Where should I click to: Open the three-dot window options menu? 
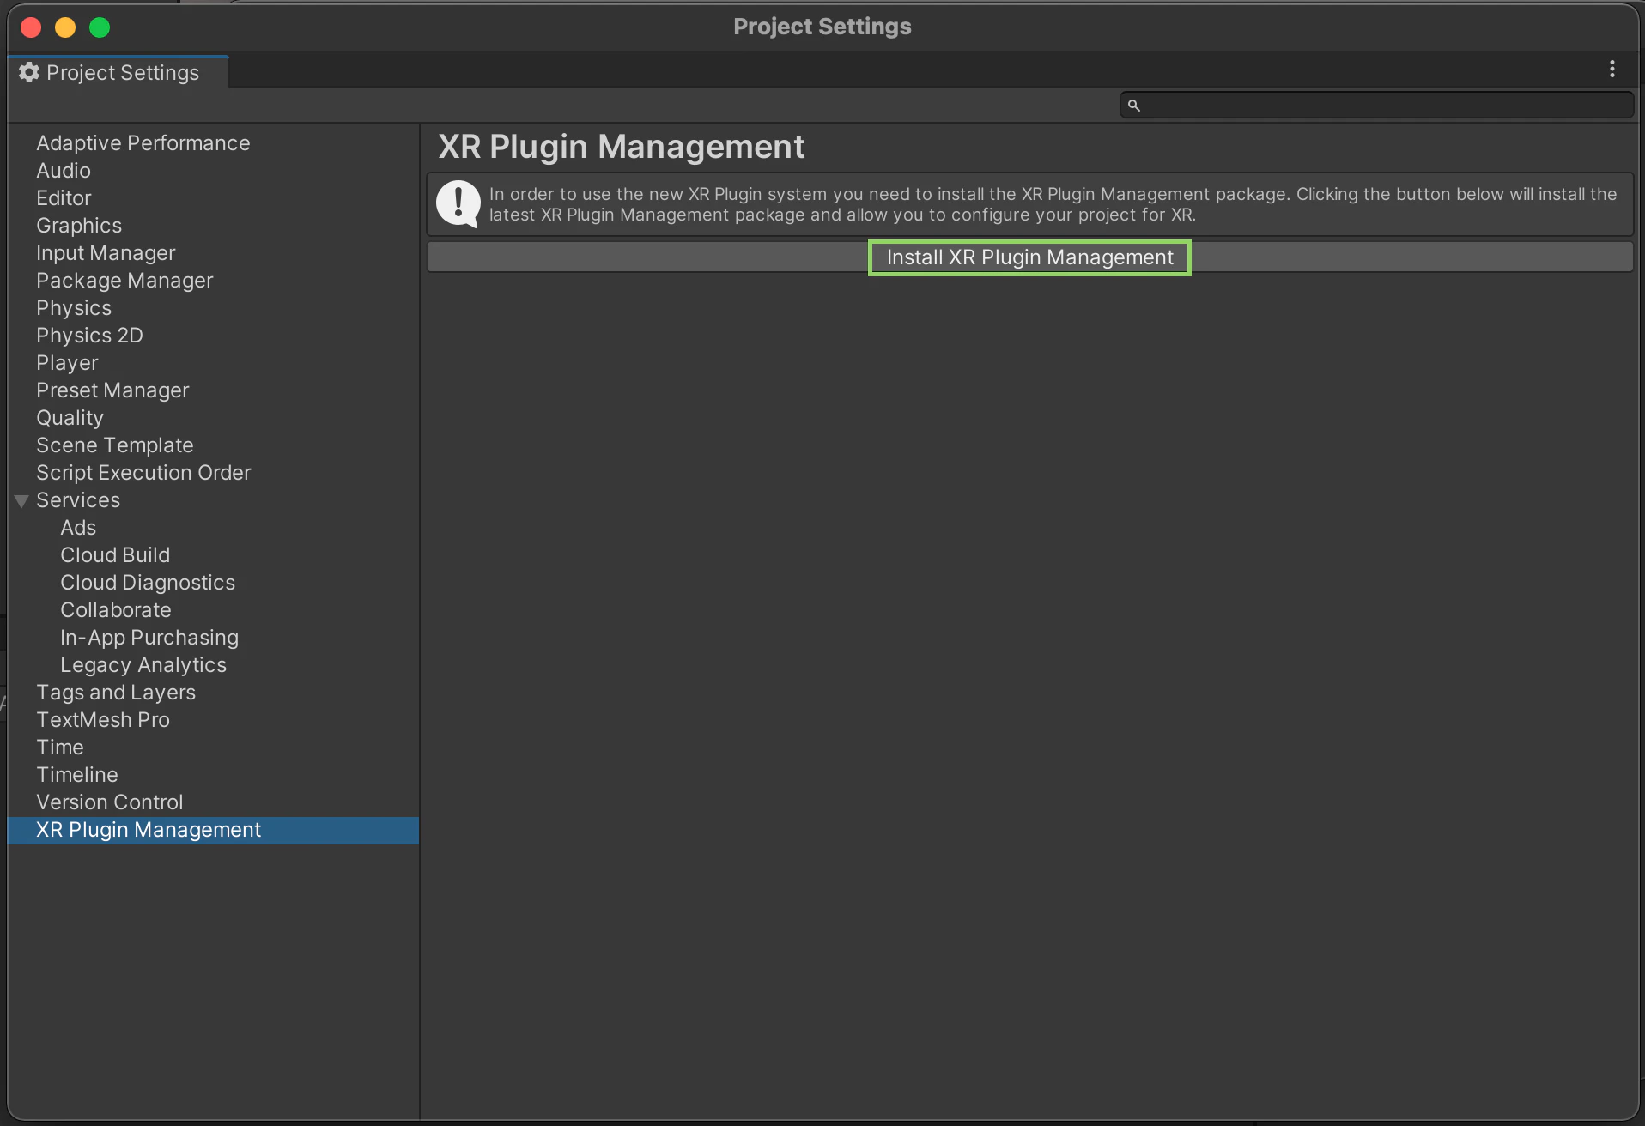click(x=1612, y=70)
